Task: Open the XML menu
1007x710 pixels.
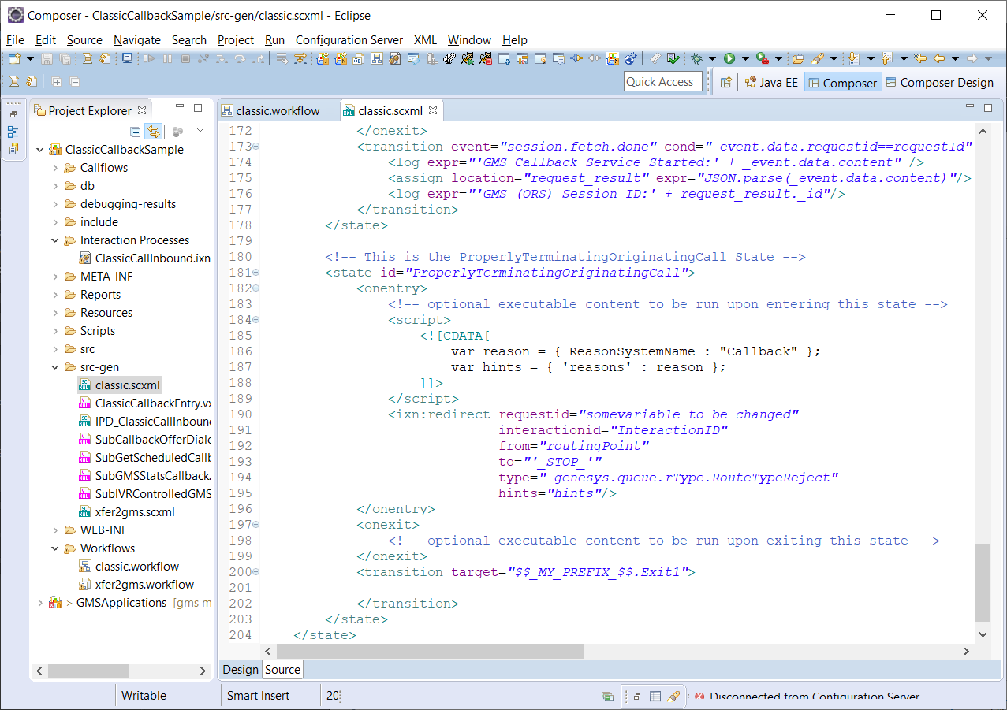Action: (425, 40)
